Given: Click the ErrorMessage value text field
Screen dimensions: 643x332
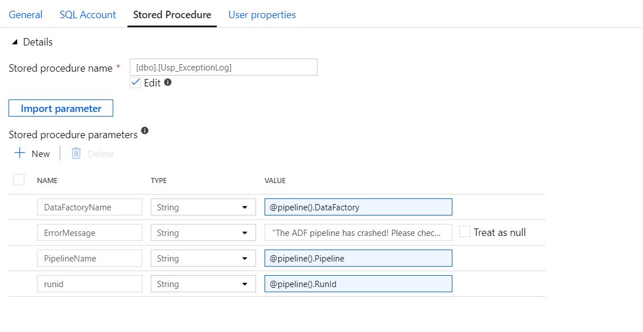Looking at the screenshot, I should point(358,233).
